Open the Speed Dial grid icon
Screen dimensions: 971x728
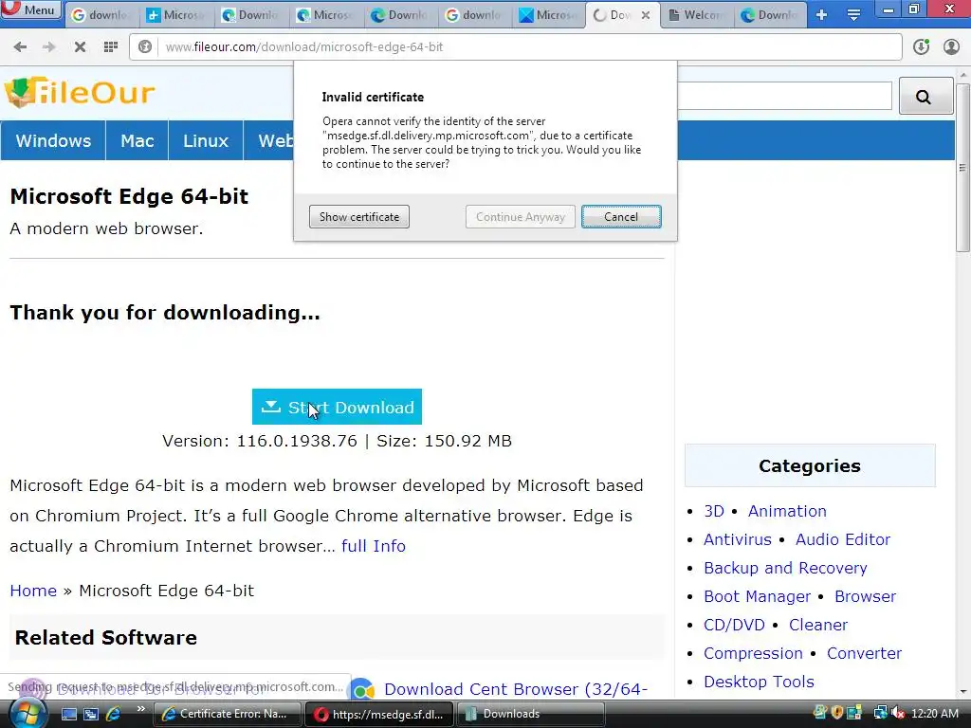coord(111,47)
